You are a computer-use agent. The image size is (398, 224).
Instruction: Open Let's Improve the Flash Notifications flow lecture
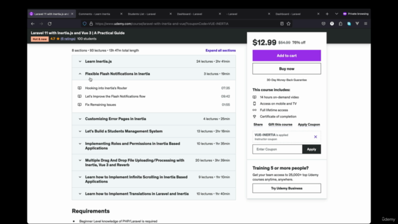[x=115, y=96]
